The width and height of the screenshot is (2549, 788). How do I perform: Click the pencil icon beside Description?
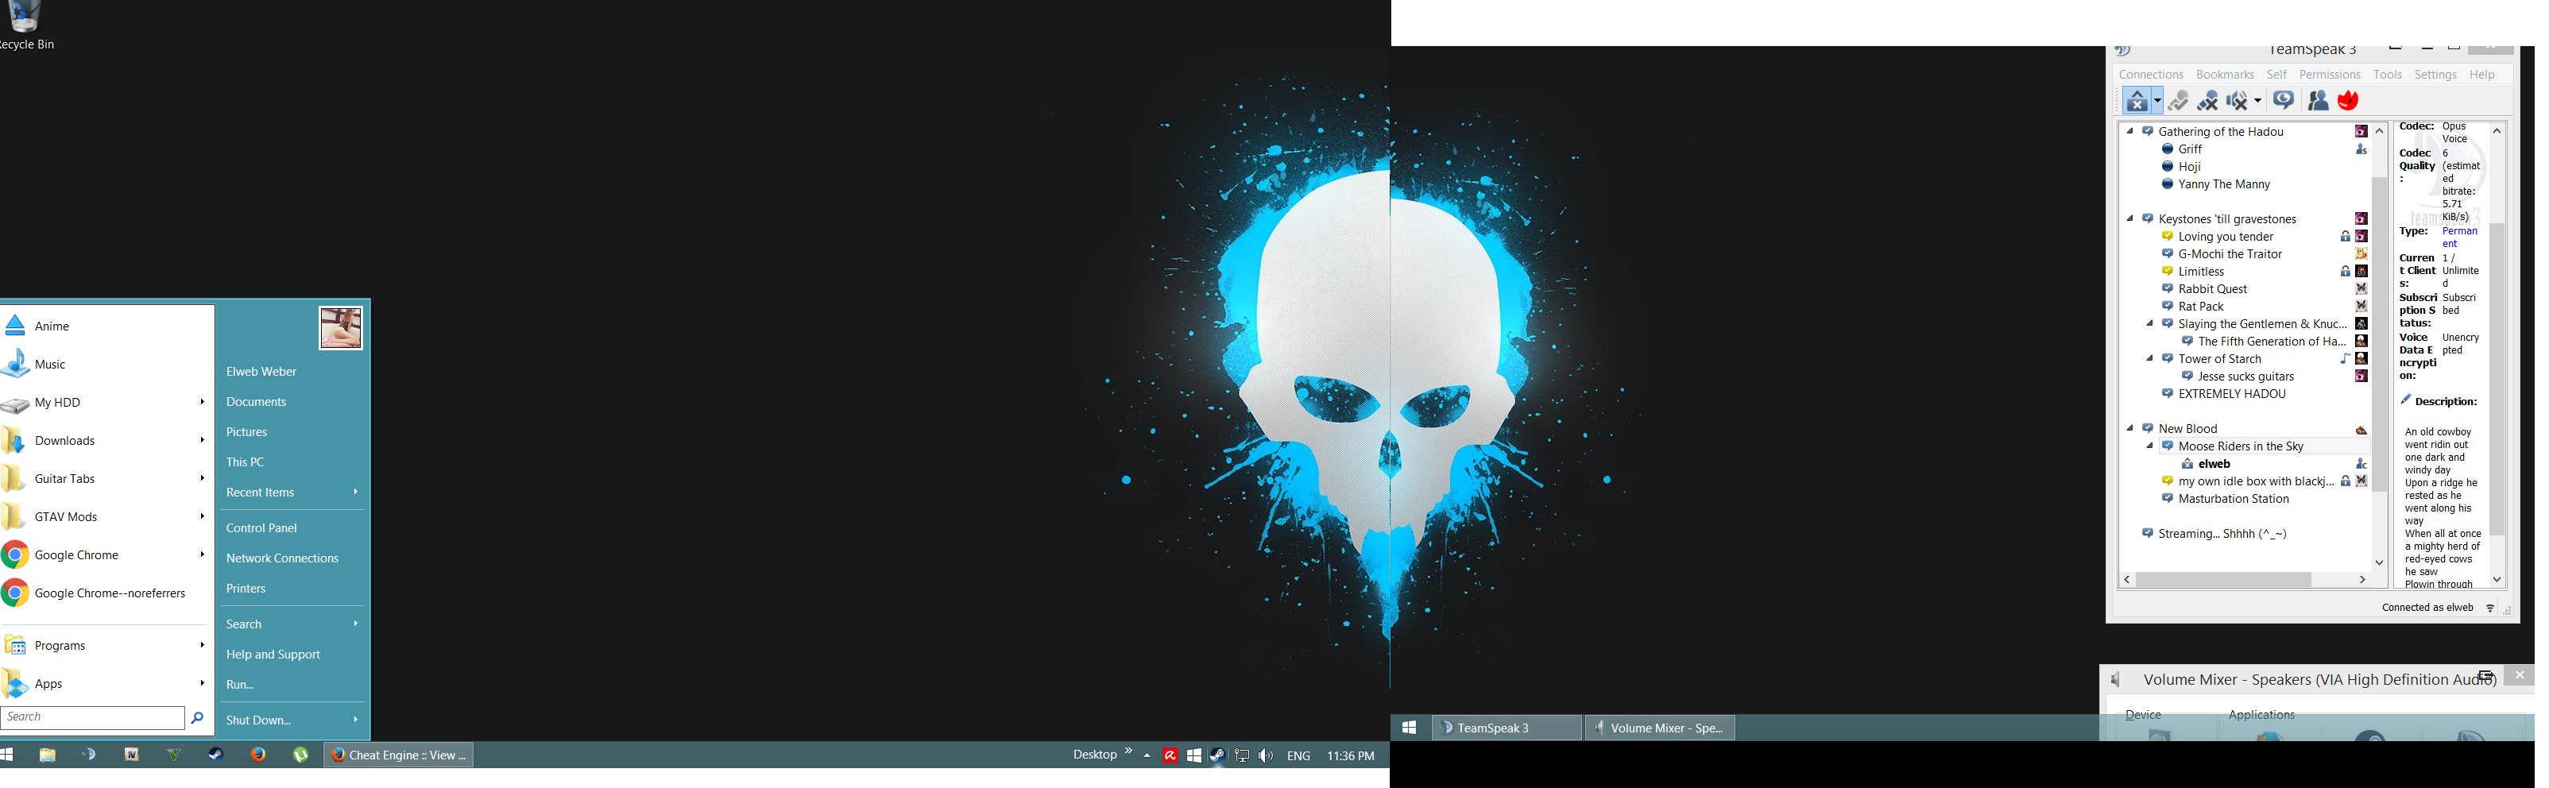[x=2405, y=400]
